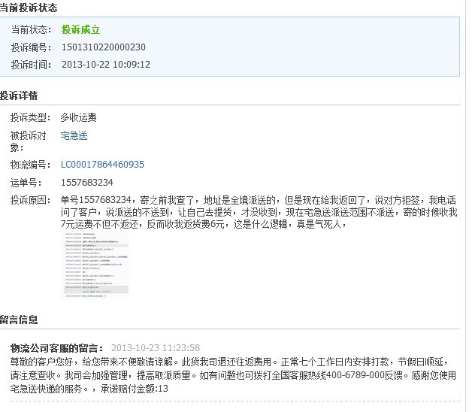The width and height of the screenshot is (472, 412).
Task: Select the 多收运费 complaint type value
Action: (x=78, y=118)
